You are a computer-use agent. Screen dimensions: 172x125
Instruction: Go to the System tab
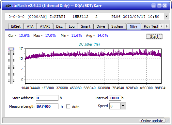coord(117,26)
